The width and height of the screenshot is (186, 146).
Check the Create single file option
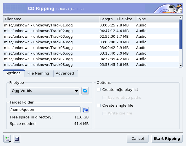coord(99,105)
